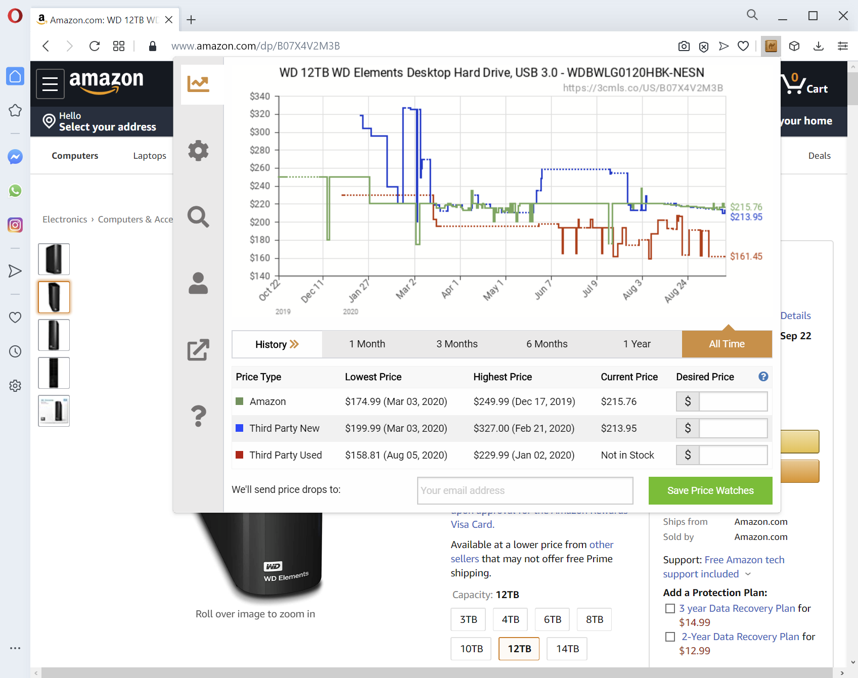Screen dimensions: 858x678
Task: Open the downloads icon
Action: [819, 46]
